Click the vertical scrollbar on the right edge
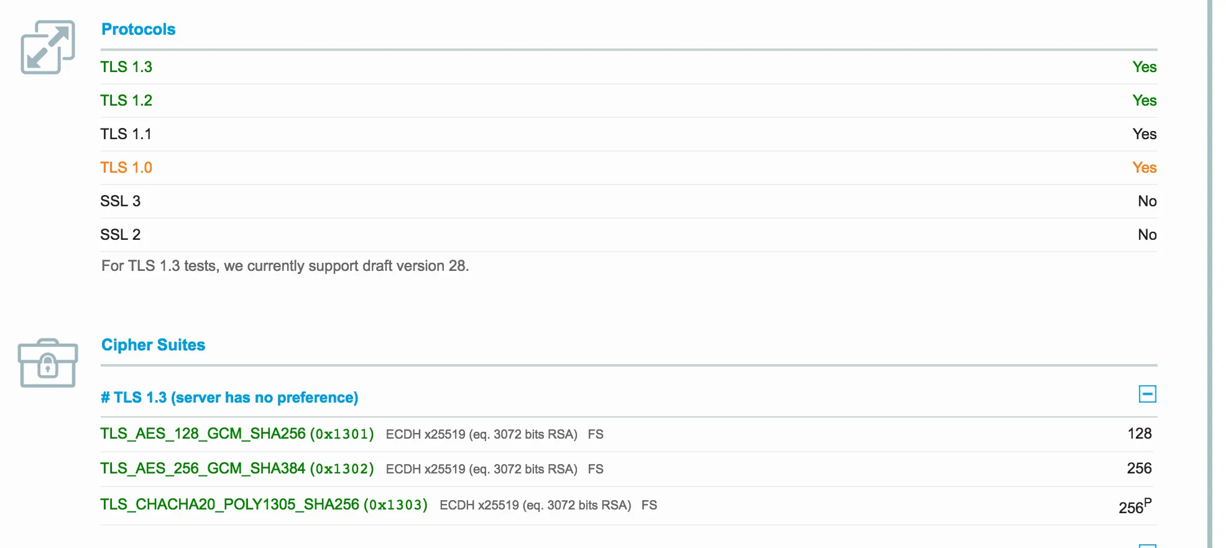Screen dimensions: 1226x548 click(x=1210, y=274)
